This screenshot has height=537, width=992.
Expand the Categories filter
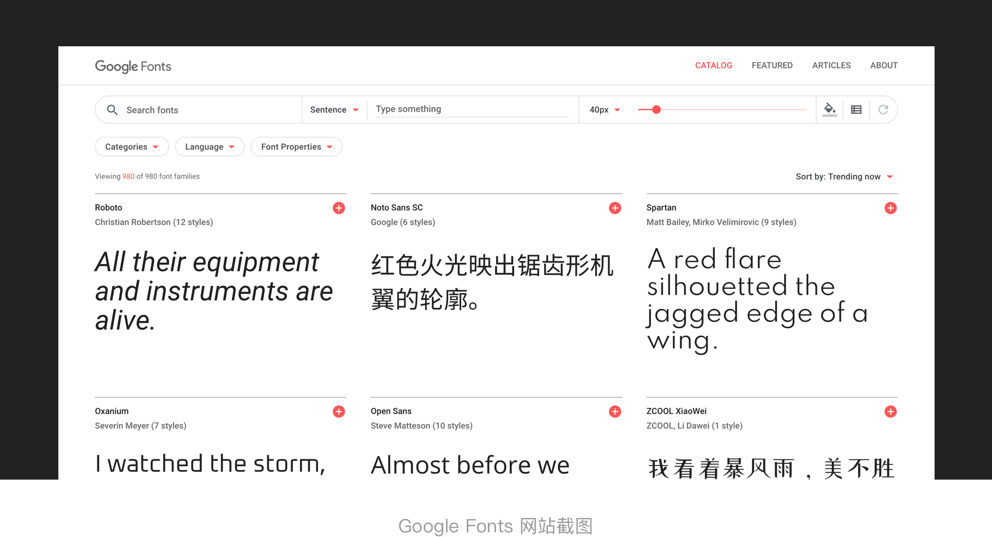click(x=132, y=147)
